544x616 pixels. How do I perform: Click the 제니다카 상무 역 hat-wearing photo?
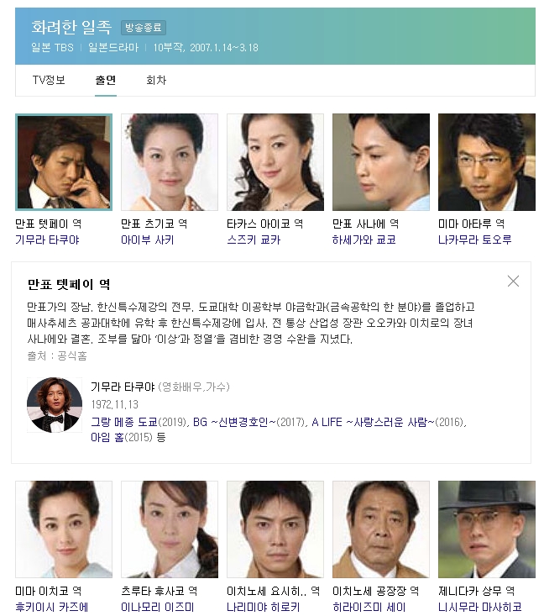coord(487,529)
